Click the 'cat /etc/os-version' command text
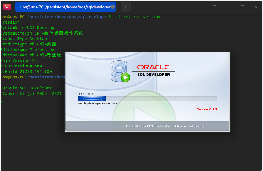Image resolution: width=263 pixels, height=171 pixels. pos(137,17)
